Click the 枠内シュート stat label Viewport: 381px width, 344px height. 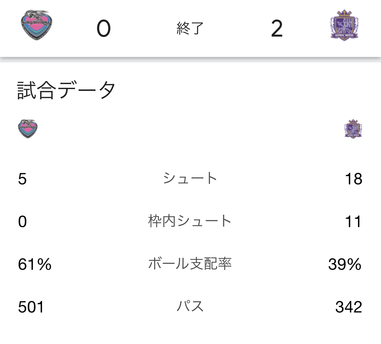tap(190, 221)
